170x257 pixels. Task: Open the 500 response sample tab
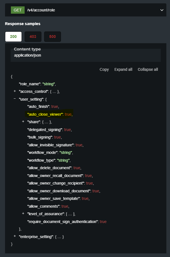click(53, 37)
